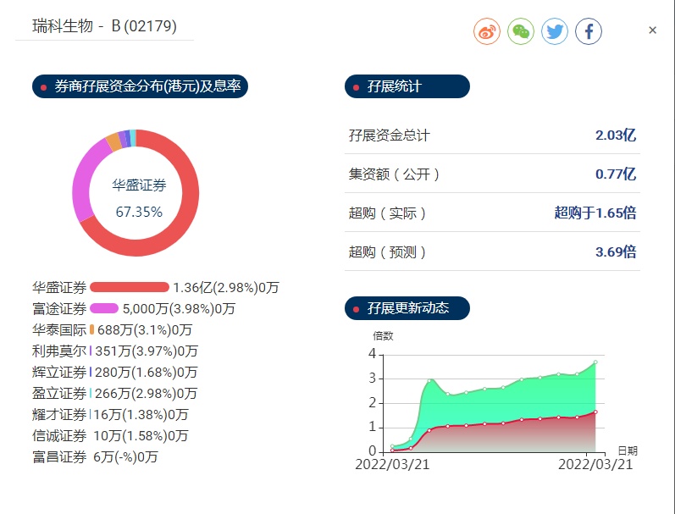
Task: Click the value 6万(-%)0万
Action: click(x=125, y=456)
